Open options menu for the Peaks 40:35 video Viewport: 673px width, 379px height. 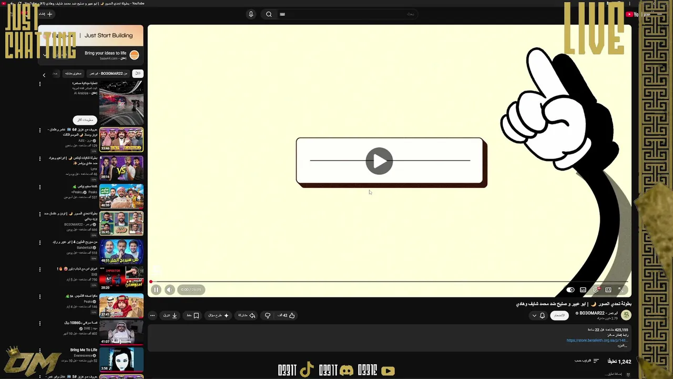pos(40,187)
